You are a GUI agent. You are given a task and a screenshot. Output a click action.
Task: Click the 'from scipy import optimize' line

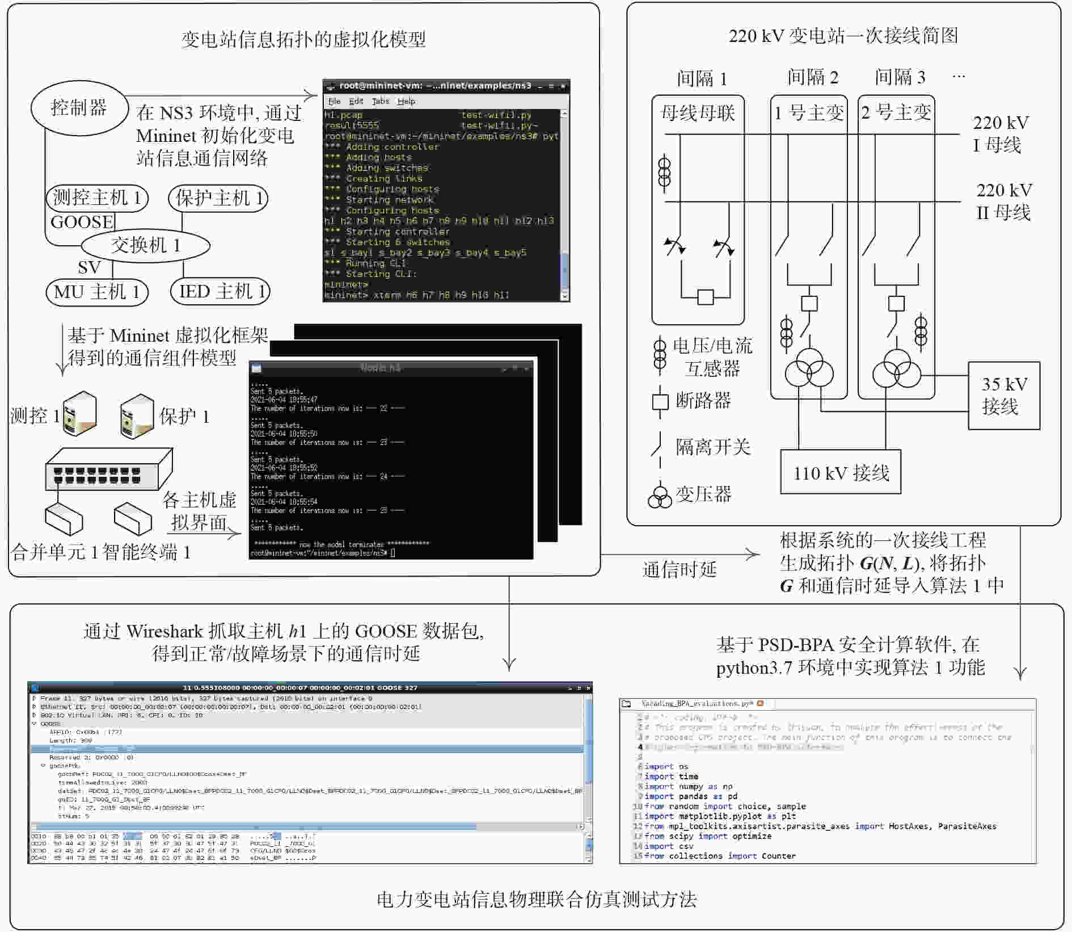tap(708, 836)
